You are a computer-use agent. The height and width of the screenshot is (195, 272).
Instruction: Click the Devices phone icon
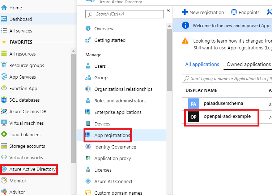click(x=88, y=123)
